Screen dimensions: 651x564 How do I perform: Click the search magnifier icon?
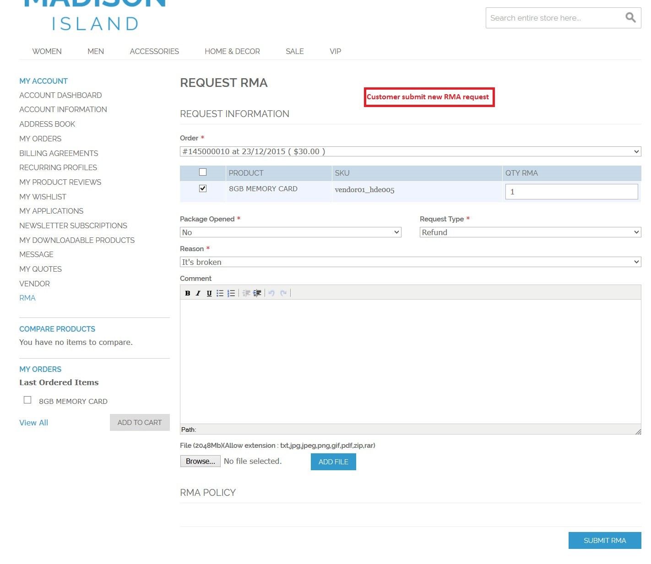[630, 17]
